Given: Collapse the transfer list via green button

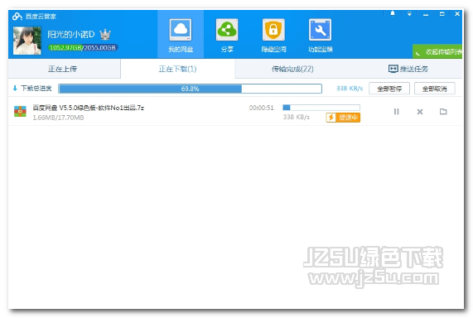Looking at the screenshot, I should pyautogui.click(x=437, y=51).
